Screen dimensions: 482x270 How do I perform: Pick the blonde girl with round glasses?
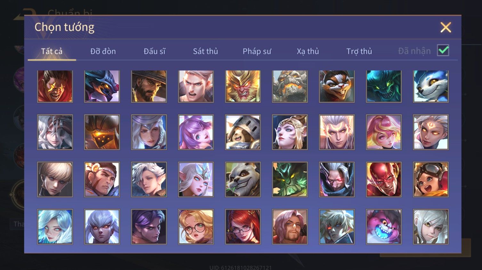196,227
